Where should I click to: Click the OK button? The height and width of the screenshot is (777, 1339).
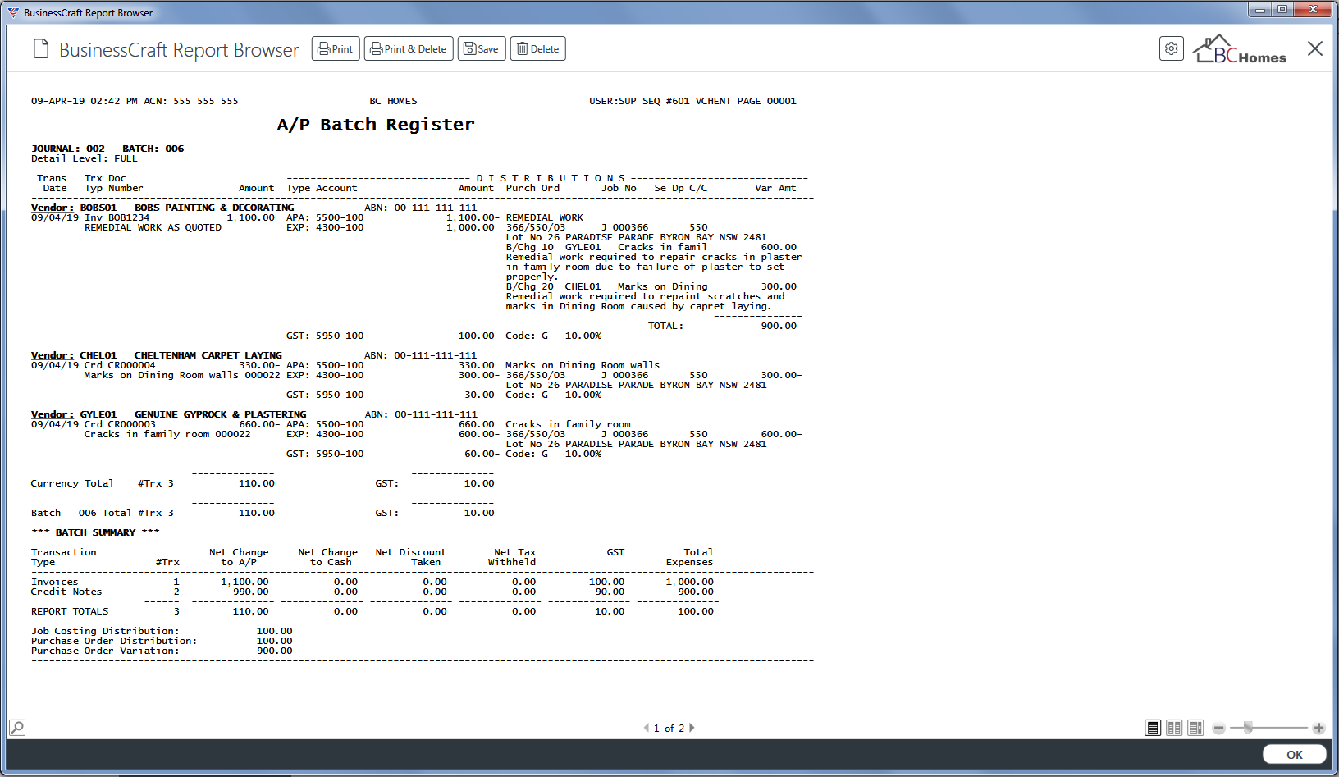1294,755
